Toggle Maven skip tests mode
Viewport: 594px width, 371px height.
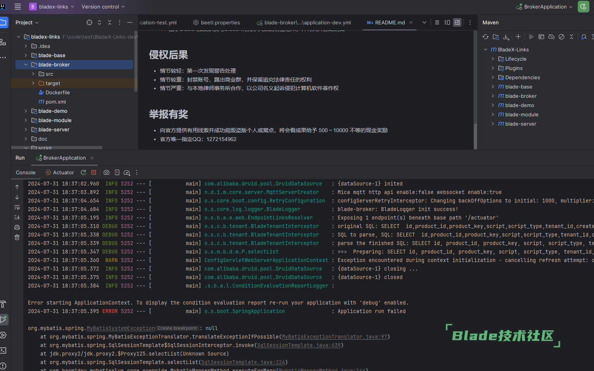tap(561, 37)
